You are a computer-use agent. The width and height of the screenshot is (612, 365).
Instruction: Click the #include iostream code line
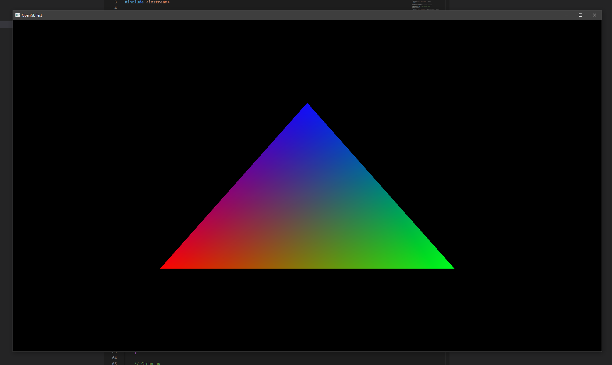(147, 2)
